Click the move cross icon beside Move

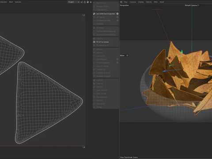point(127,56)
